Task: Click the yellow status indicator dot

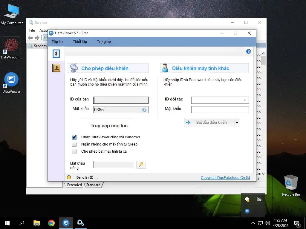Action: tap(69, 177)
